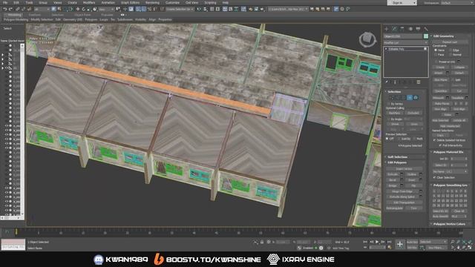Open the Customize menu
The width and height of the screenshot is (475, 267).
coord(172,2)
